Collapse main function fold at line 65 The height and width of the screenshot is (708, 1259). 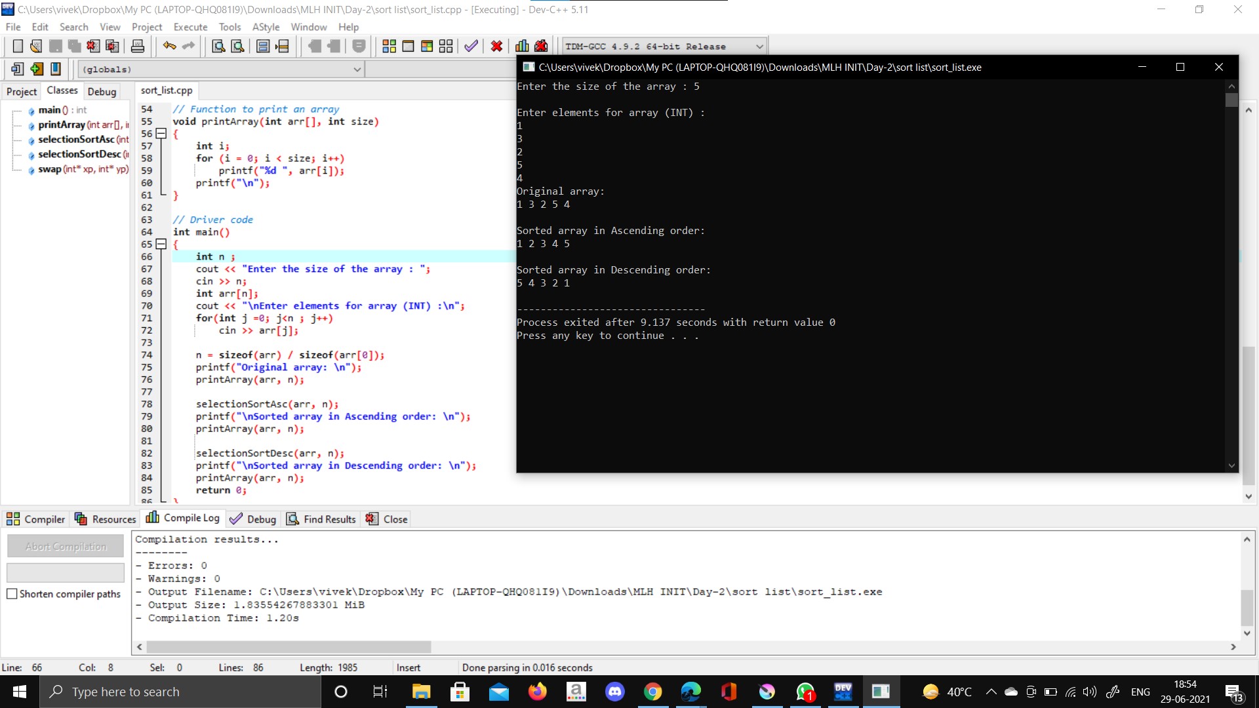161,245
